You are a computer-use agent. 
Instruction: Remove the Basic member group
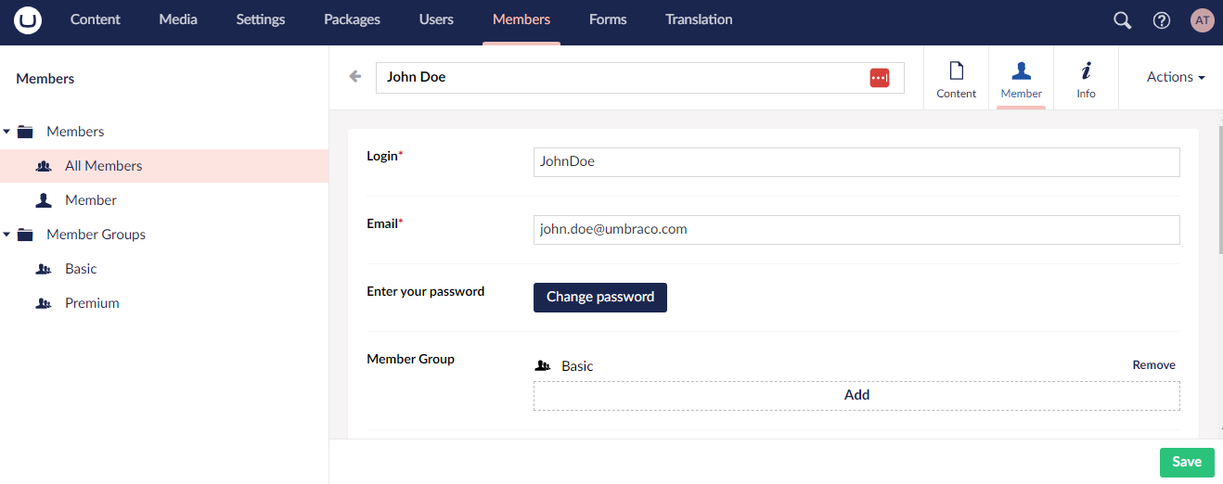(1153, 365)
